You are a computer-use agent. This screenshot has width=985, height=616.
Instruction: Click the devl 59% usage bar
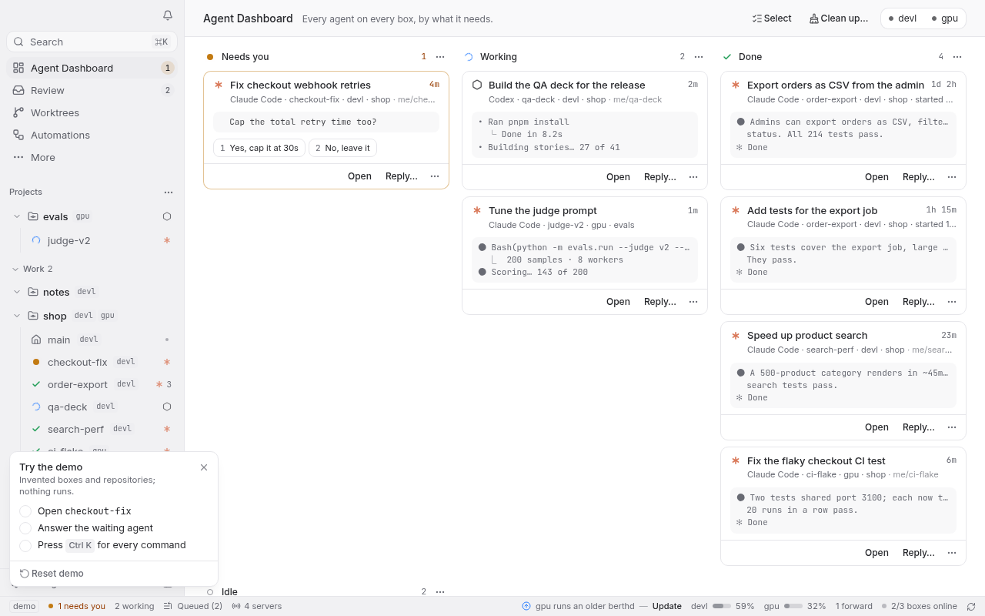(x=723, y=606)
